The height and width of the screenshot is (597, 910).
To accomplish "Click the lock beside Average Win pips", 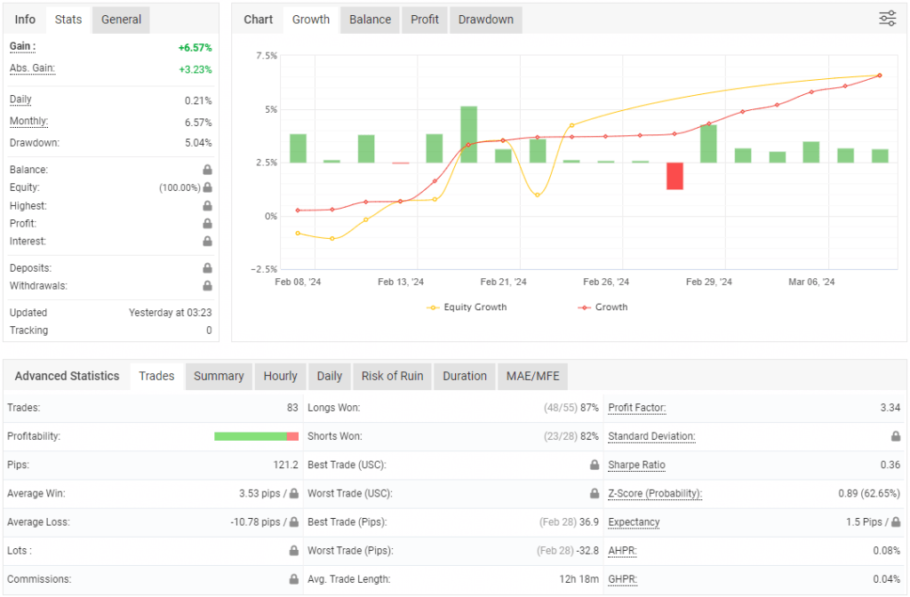I will [291, 493].
